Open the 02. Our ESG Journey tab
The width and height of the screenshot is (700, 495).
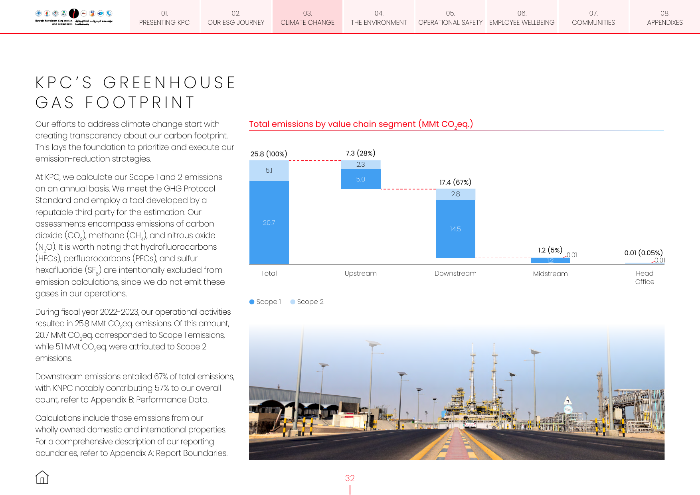pyautogui.click(x=236, y=17)
